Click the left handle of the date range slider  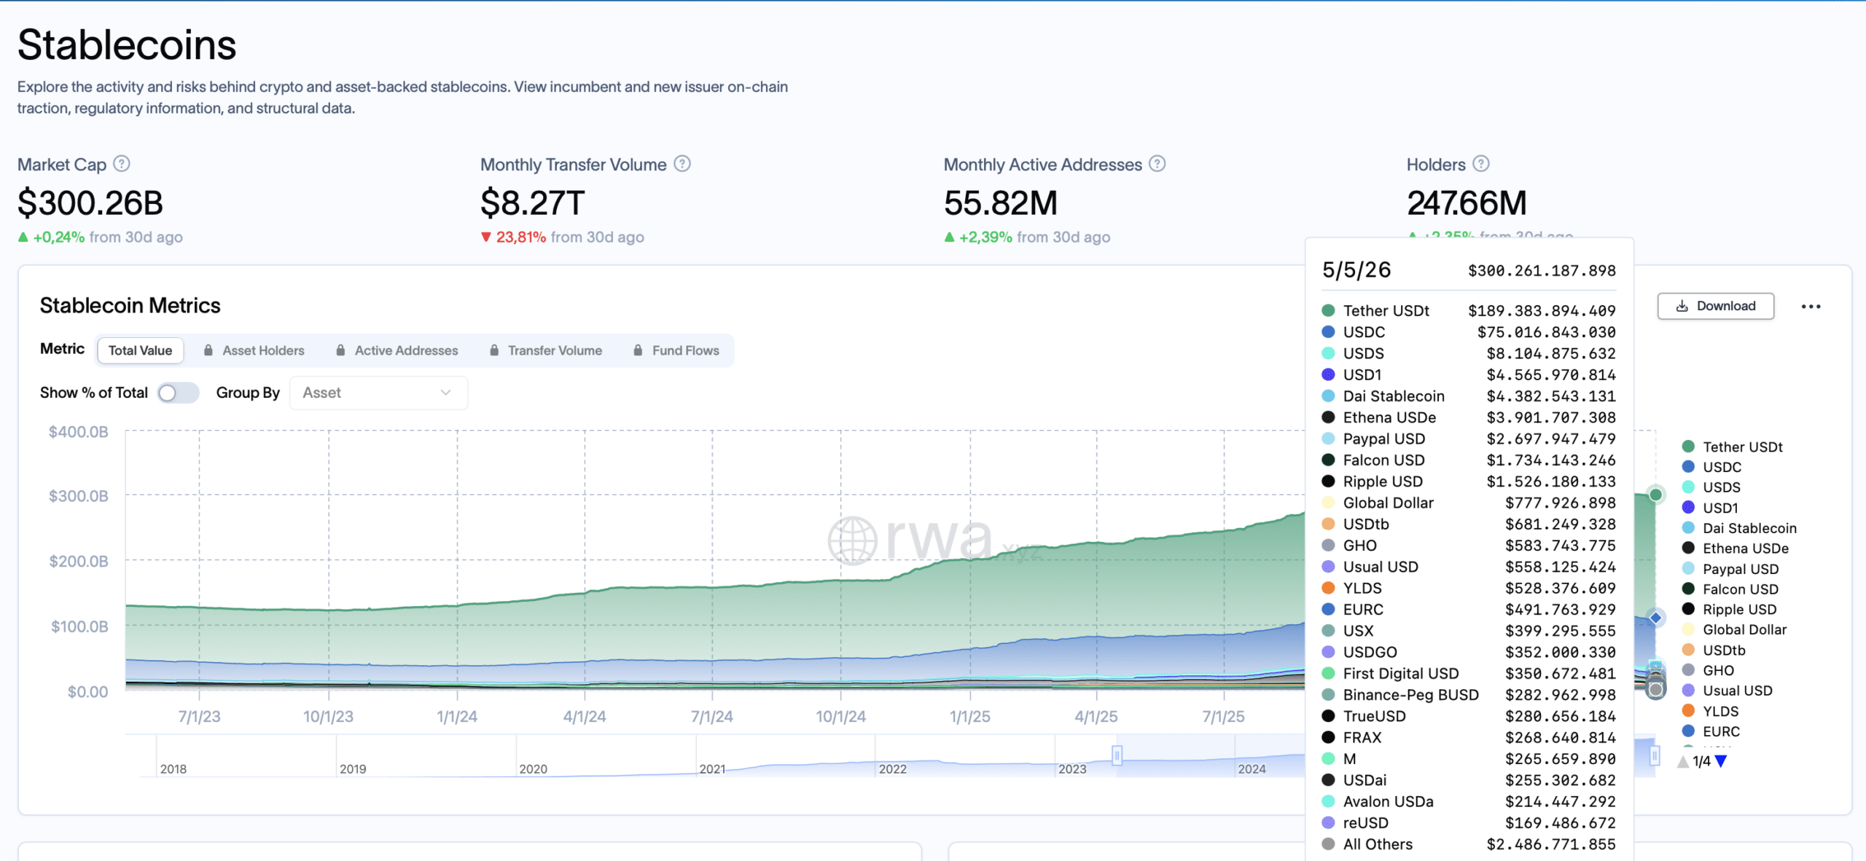(x=1117, y=755)
